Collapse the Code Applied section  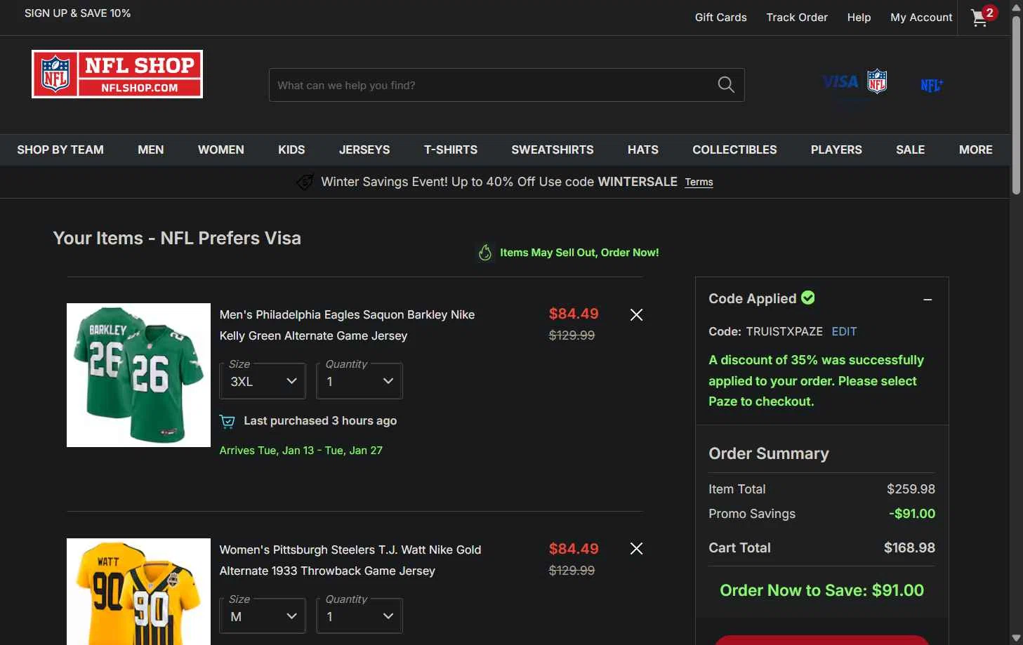928,300
